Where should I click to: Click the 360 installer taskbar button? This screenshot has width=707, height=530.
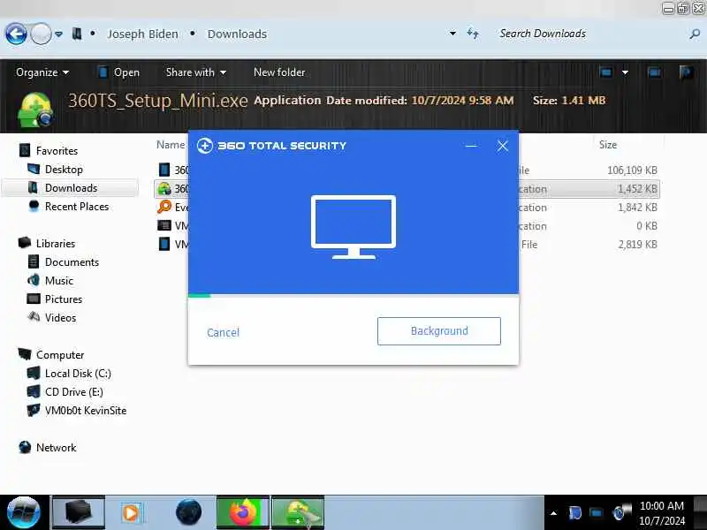[298, 512]
